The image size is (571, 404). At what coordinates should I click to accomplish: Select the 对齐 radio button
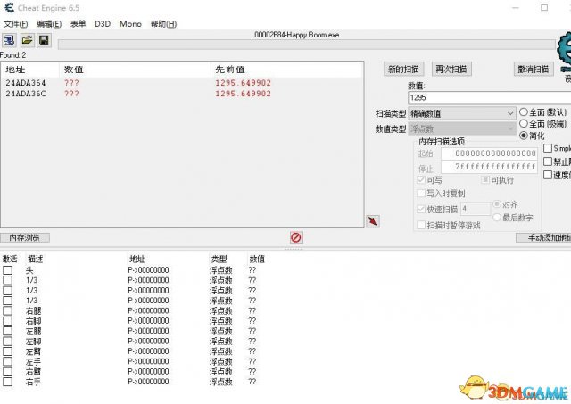pyautogui.click(x=497, y=204)
